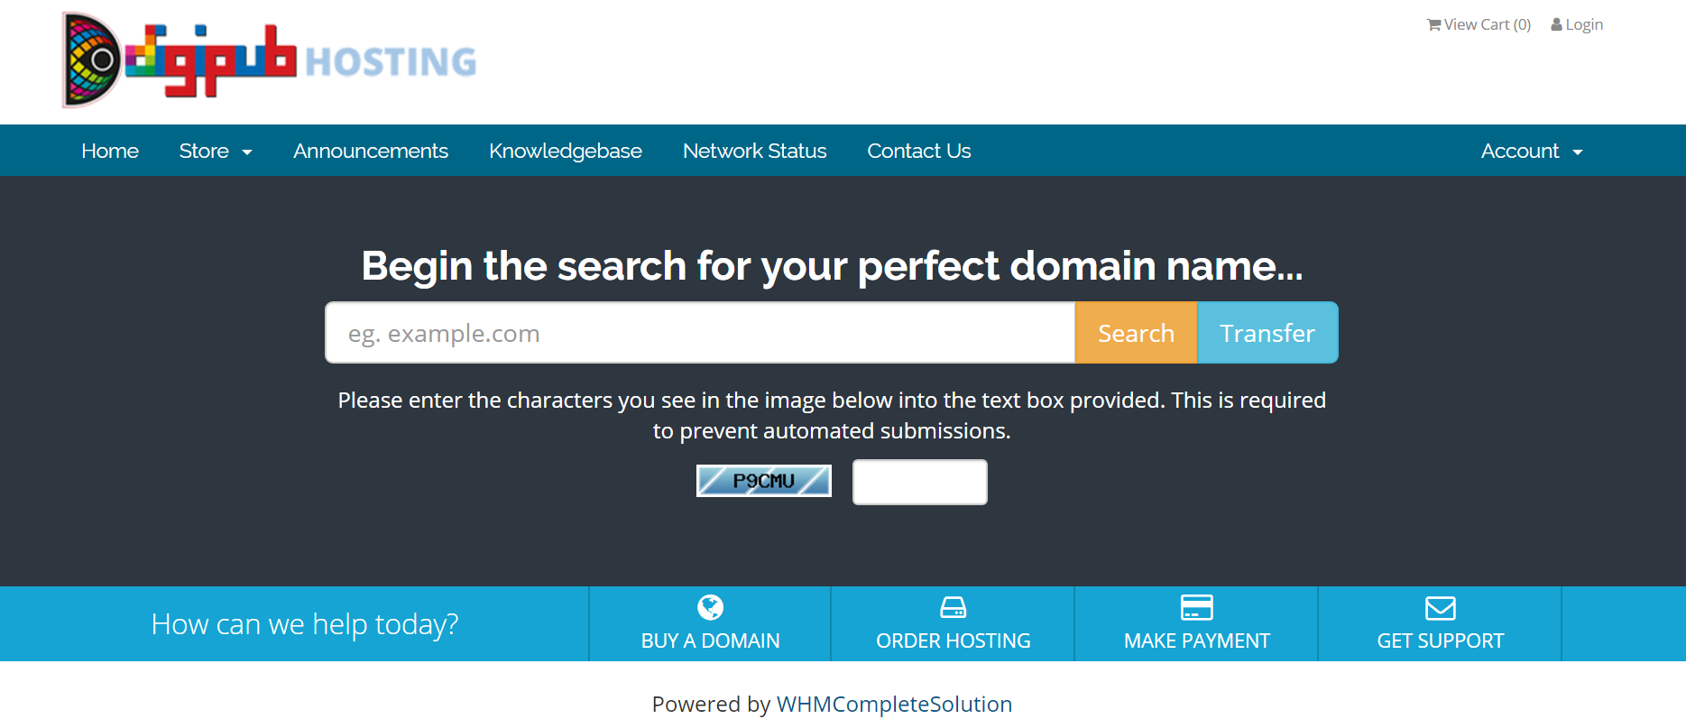Screen dimensions: 1686x719
Task: Click the captcha instruction paragraph
Action: [x=832, y=415]
